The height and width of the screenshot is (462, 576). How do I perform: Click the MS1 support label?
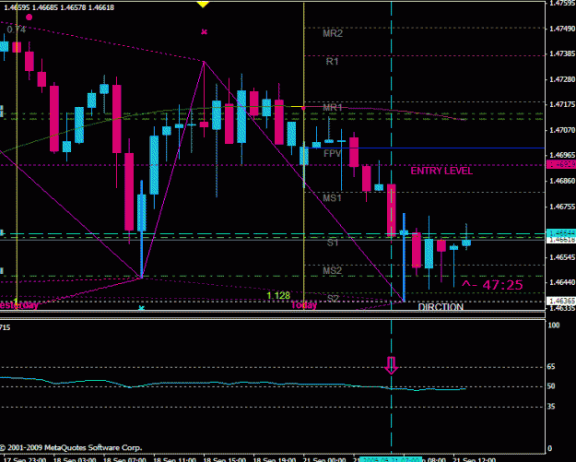point(332,198)
